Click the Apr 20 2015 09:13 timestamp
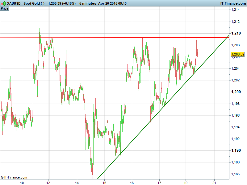The height and width of the screenshot is (185, 247). click(112, 3)
